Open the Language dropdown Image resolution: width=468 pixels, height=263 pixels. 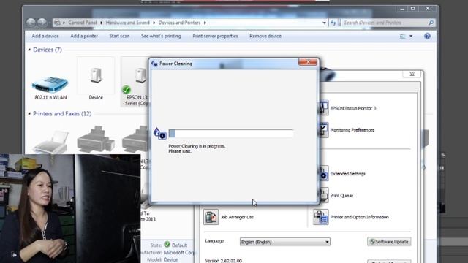284,242
